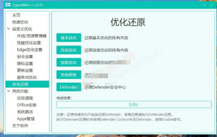Restore 系统更新 with its button
217x137 pixels.
coord(69,75)
